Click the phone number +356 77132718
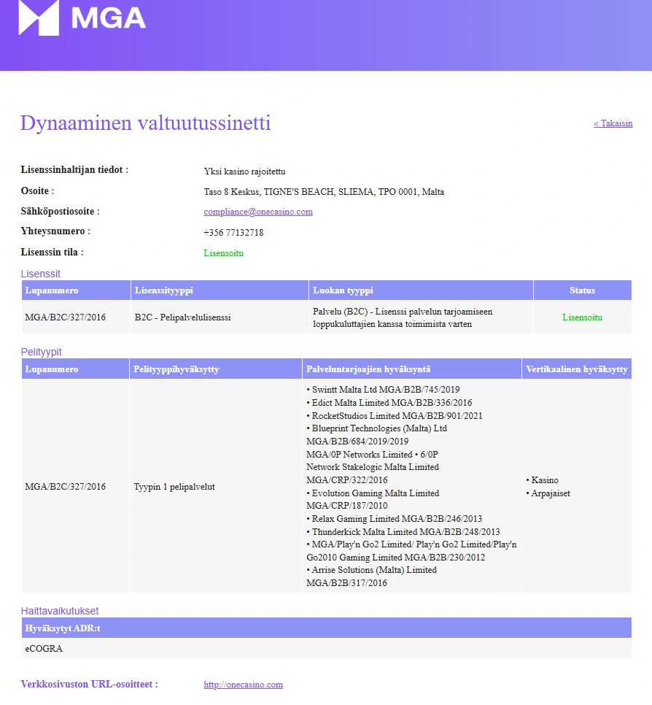The width and height of the screenshot is (652, 705). [x=233, y=233]
